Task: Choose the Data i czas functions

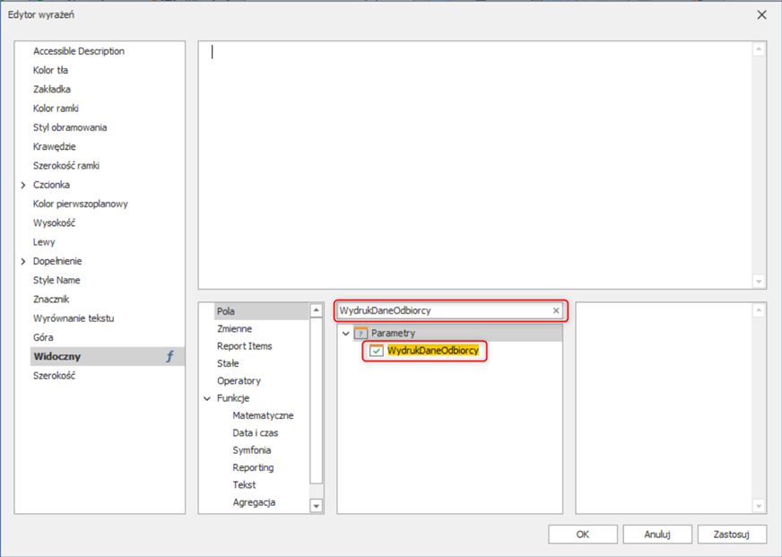Action: pyautogui.click(x=255, y=433)
